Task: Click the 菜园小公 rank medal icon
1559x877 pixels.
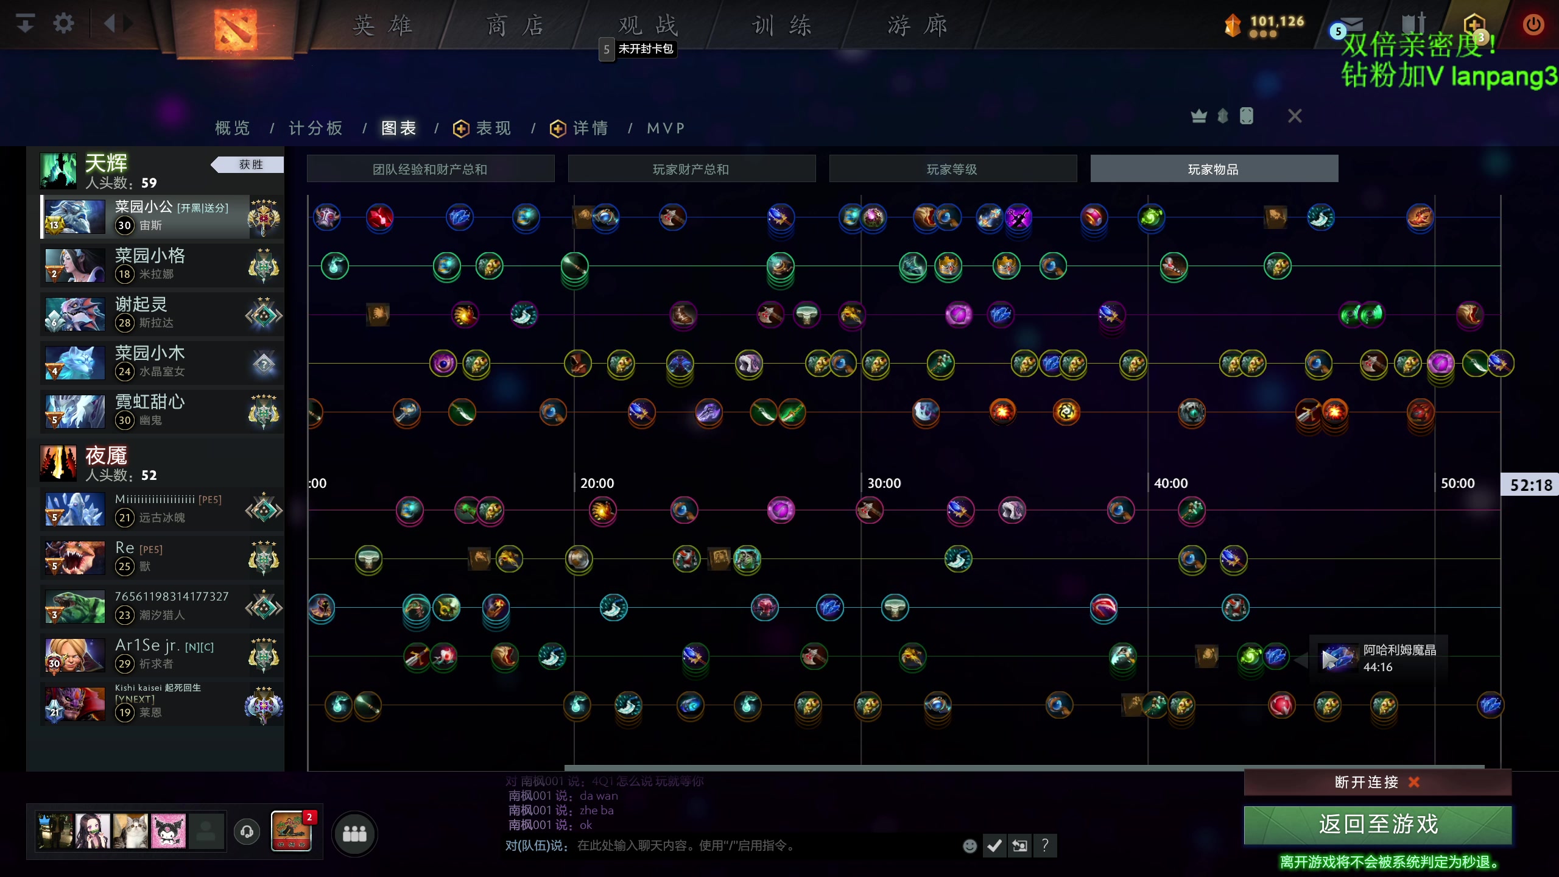Action: [264, 217]
